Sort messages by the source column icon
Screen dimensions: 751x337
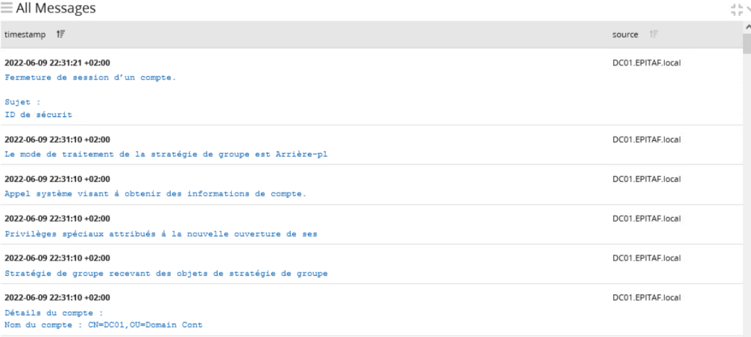click(654, 34)
